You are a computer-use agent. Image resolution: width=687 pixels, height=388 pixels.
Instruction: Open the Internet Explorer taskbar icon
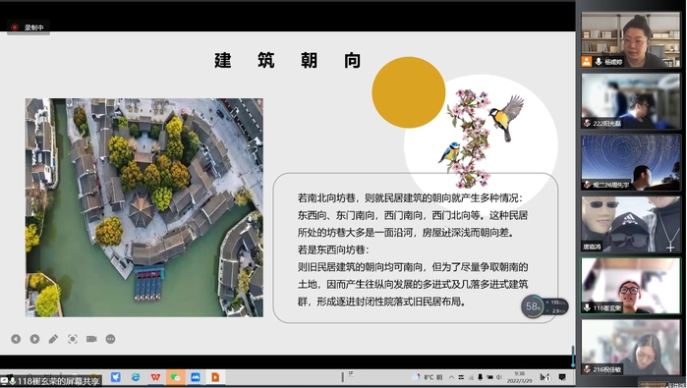point(136,377)
